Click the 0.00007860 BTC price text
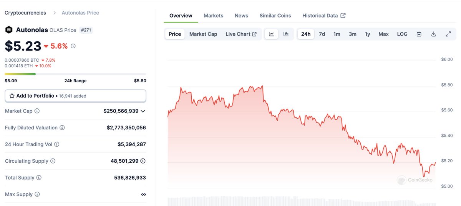 pyautogui.click(x=22, y=60)
